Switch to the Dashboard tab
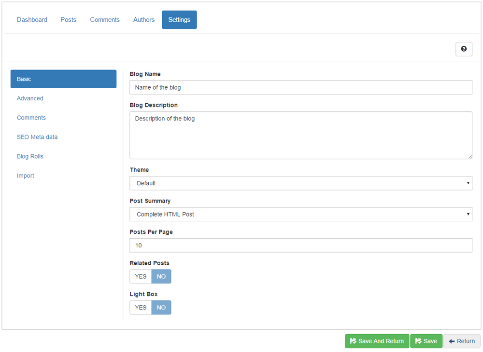 (32, 20)
